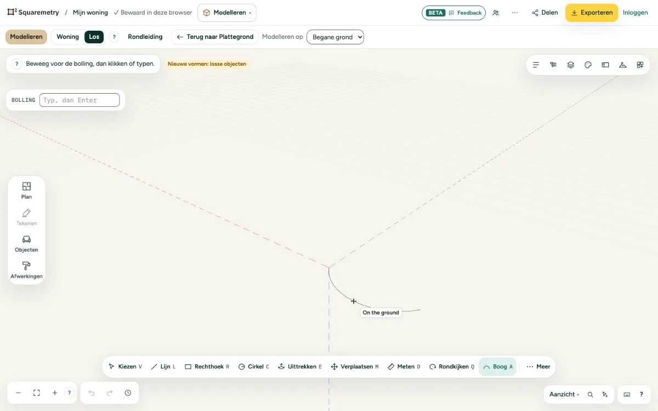Click the grid-plus add icon

pyautogui.click(x=640, y=65)
